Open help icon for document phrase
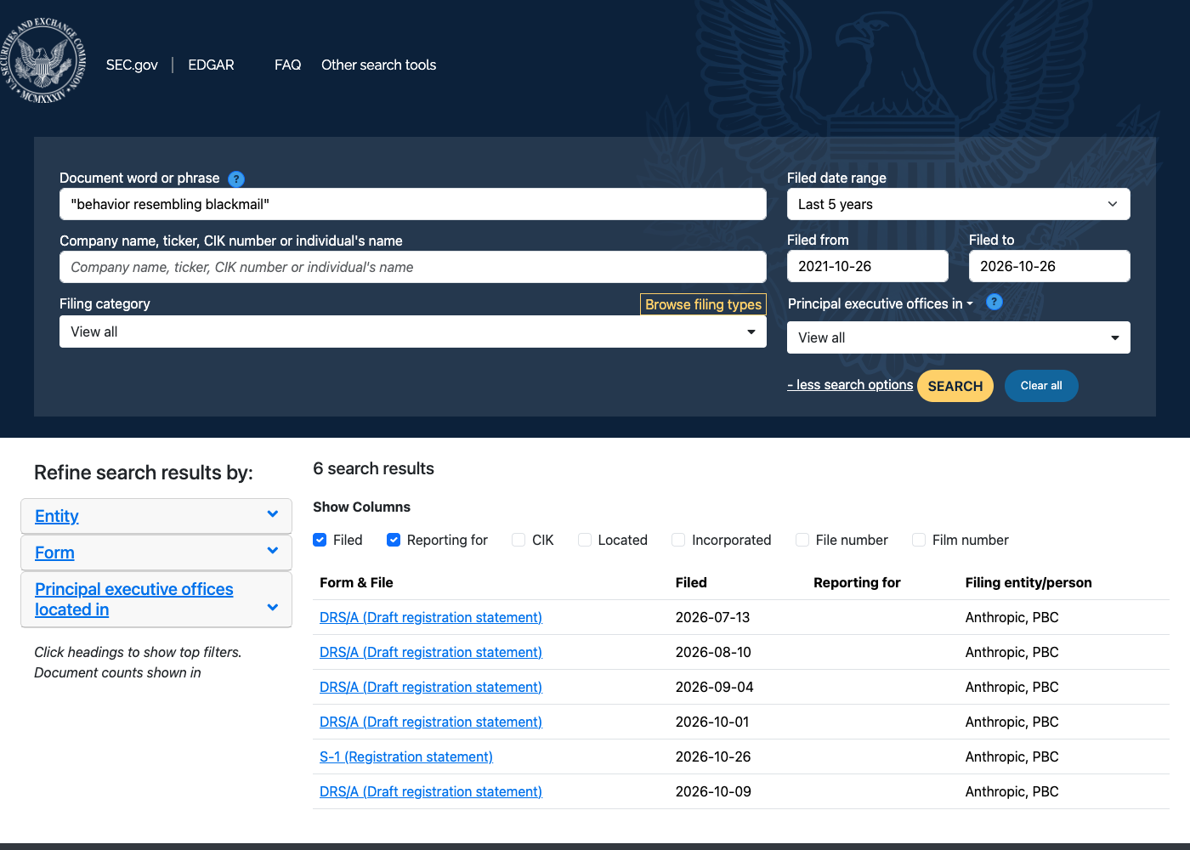Screen dimensions: 1190x850 coord(236,178)
